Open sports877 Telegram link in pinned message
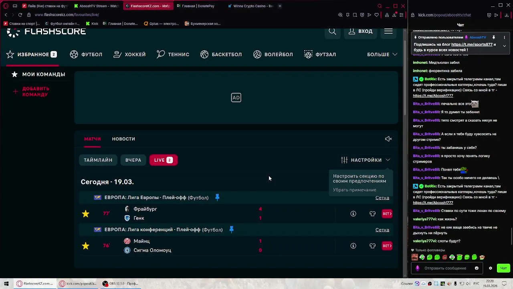 pyautogui.click(x=472, y=45)
